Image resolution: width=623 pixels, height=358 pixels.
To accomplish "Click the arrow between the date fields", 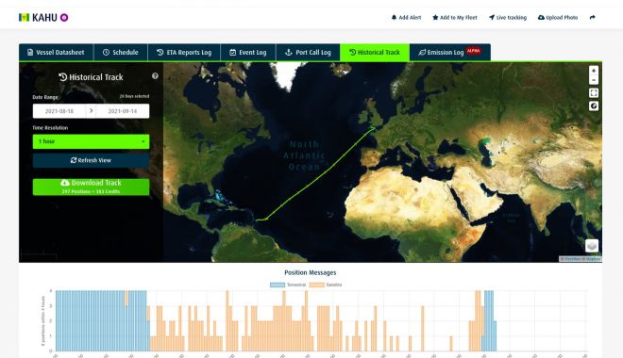I will click(x=91, y=111).
